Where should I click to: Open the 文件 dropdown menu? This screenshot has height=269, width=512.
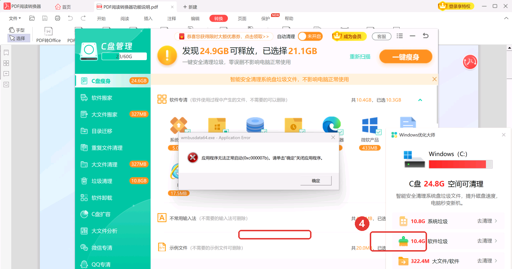(x=15, y=19)
